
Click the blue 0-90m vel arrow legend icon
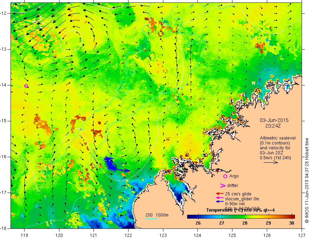[220, 201]
